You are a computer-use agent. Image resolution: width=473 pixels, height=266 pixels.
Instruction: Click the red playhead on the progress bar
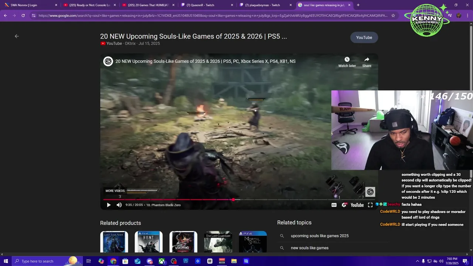click(233, 200)
